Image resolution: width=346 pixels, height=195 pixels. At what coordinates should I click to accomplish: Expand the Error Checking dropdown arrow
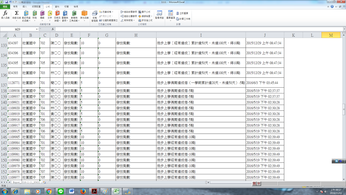click(152, 16)
